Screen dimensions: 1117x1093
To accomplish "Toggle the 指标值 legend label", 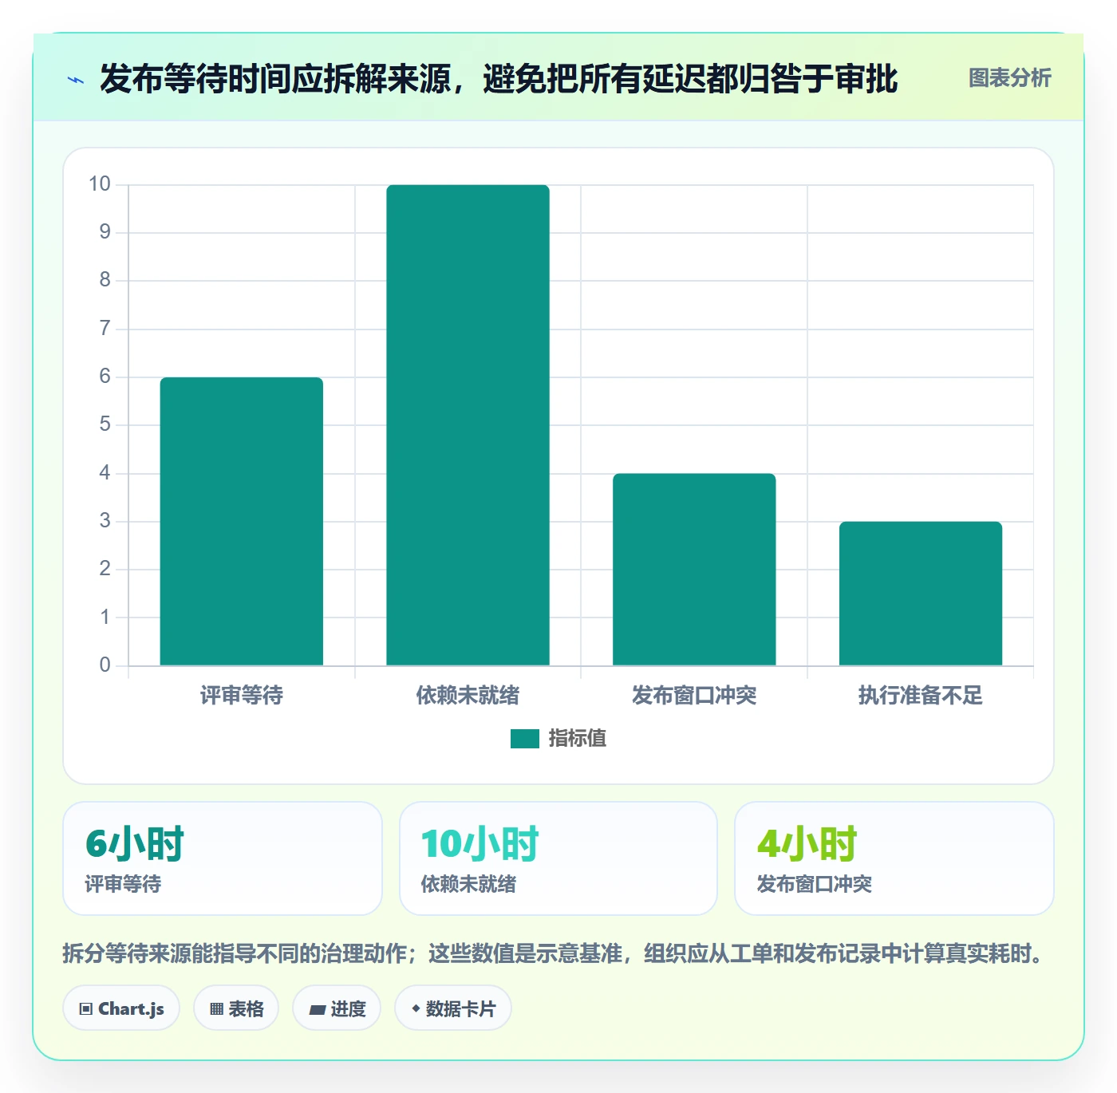I will (x=578, y=739).
